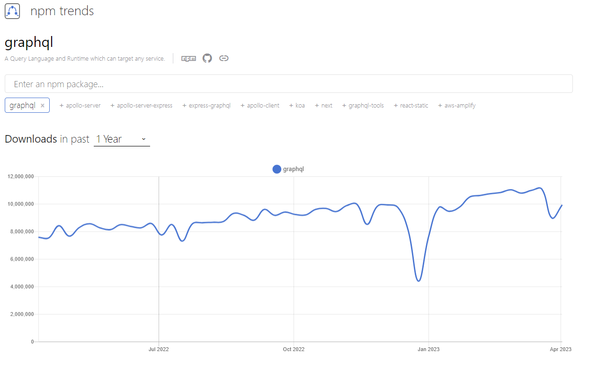Open the 1 Year period dropdown
589x371 pixels.
tap(122, 139)
